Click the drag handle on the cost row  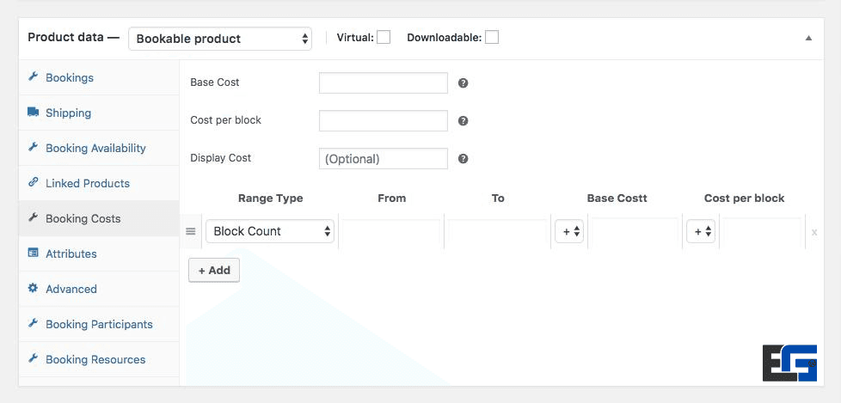191,232
